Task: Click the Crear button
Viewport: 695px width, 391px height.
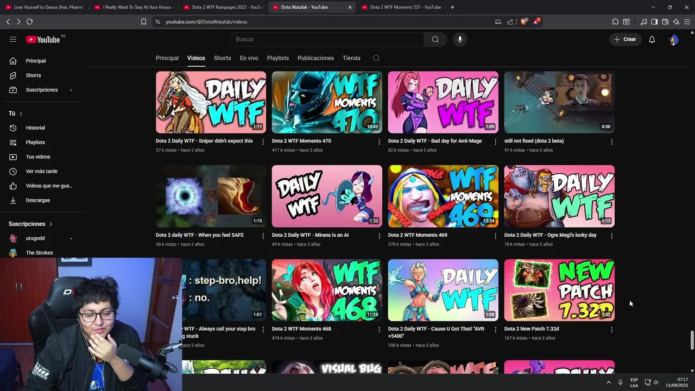Action: point(625,39)
